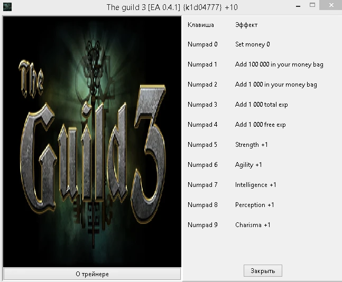This screenshot has width=342, height=282.
Task: Select the 'Numpad 4' key label
Action: 202,125
